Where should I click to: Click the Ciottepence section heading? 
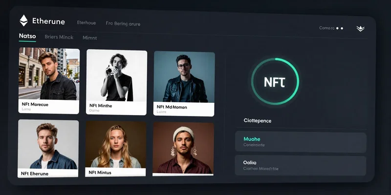[x=258, y=120]
